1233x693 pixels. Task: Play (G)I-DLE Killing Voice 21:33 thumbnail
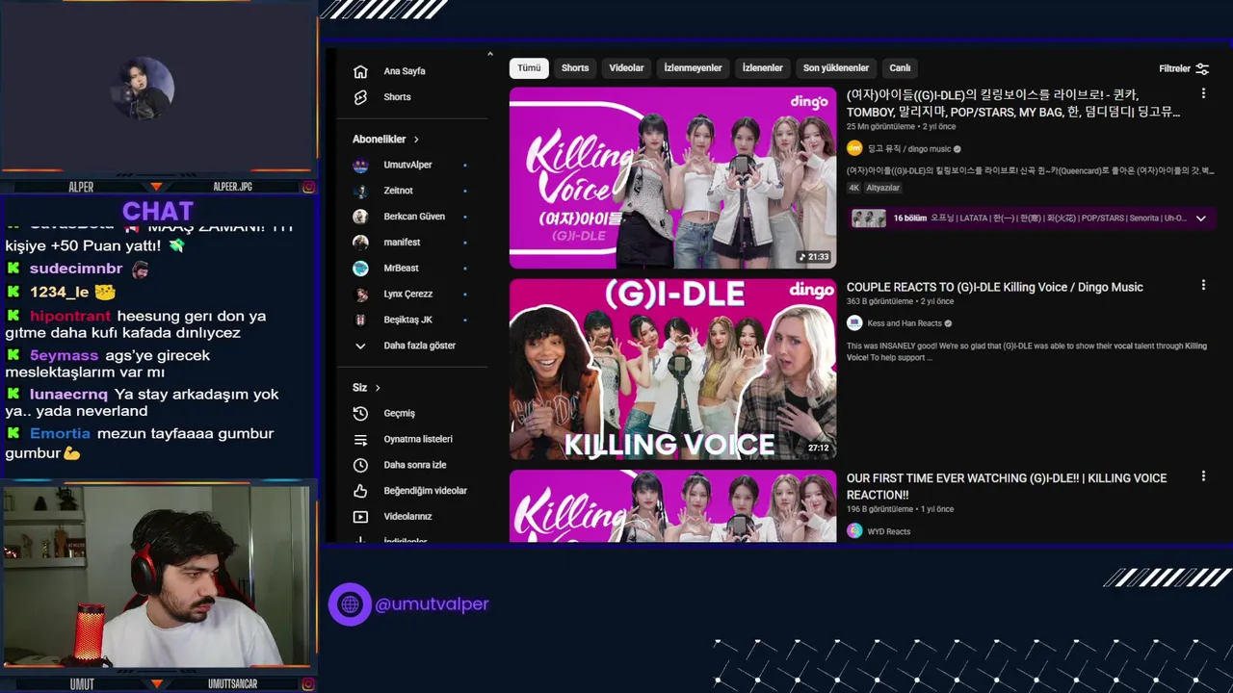click(x=672, y=178)
